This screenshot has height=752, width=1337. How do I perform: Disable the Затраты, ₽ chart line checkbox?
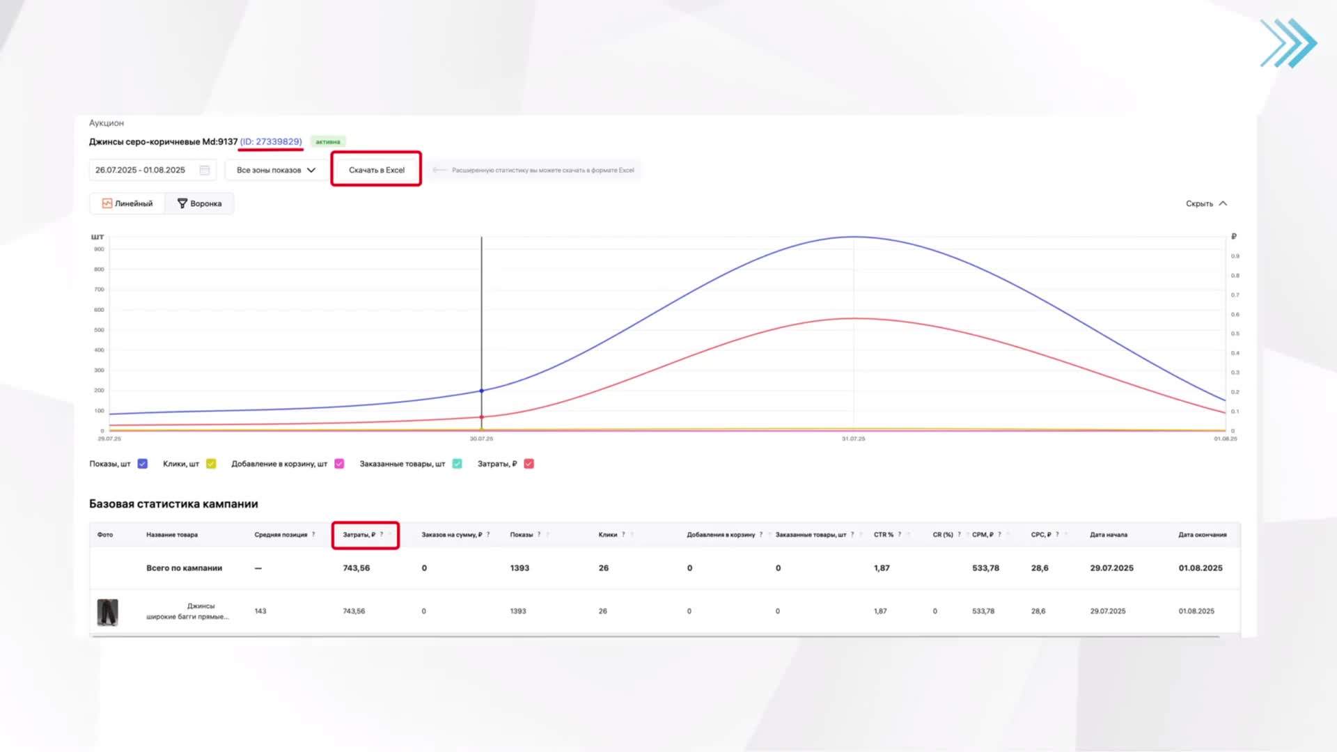(x=529, y=464)
